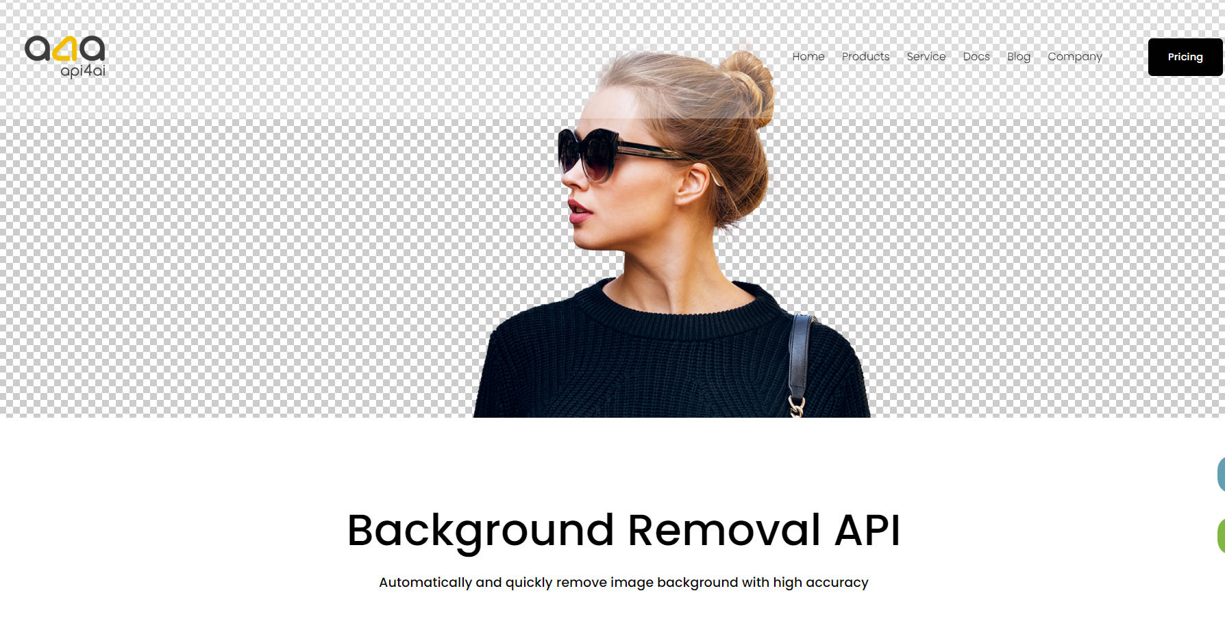The image size is (1225, 630).
Task: Open the Products navigation menu
Action: [865, 57]
